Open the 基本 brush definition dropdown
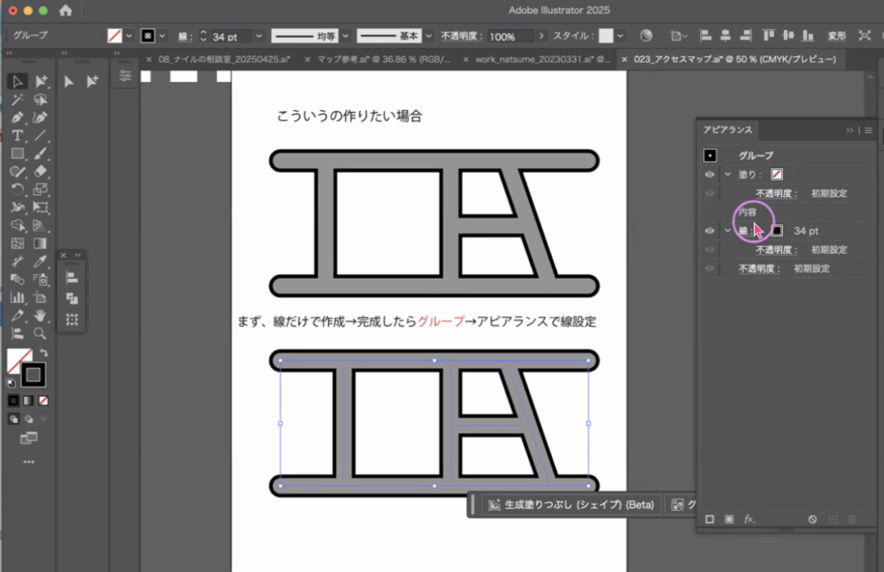Image resolution: width=884 pixels, height=572 pixels. coord(429,36)
